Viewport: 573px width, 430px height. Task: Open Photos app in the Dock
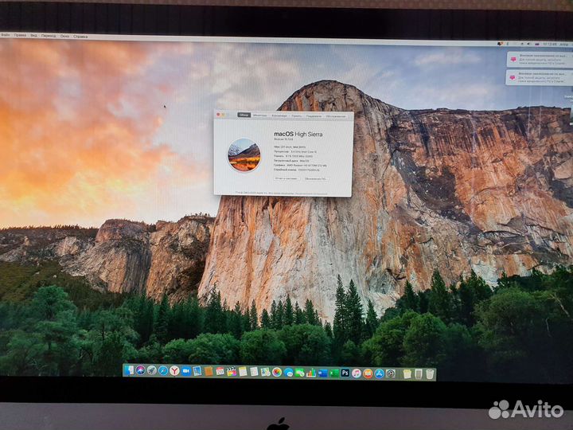point(277,372)
